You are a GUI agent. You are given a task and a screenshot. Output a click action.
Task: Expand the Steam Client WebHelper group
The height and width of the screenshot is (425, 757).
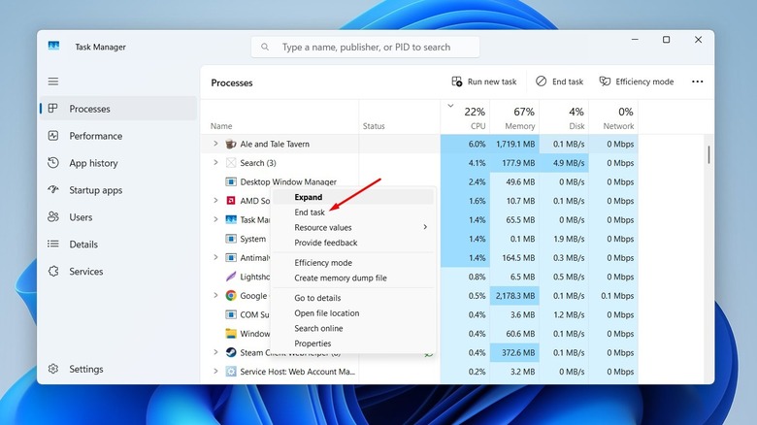pyautogui.click(x=215, y=352)
